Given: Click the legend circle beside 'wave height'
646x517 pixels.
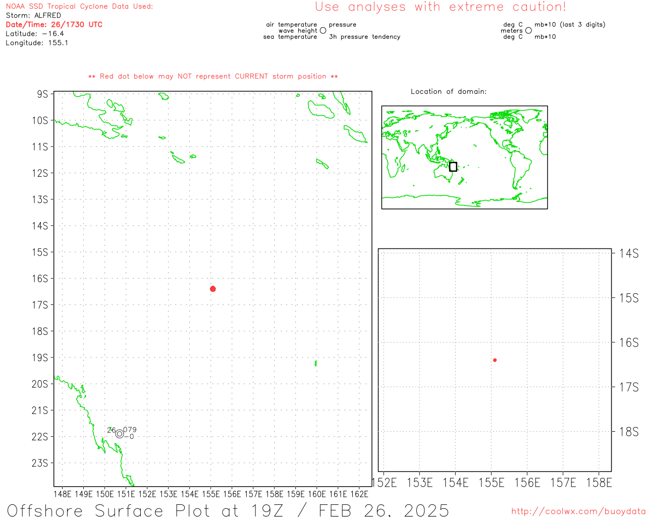Looking at the screenshot, I should pos(323,31).
